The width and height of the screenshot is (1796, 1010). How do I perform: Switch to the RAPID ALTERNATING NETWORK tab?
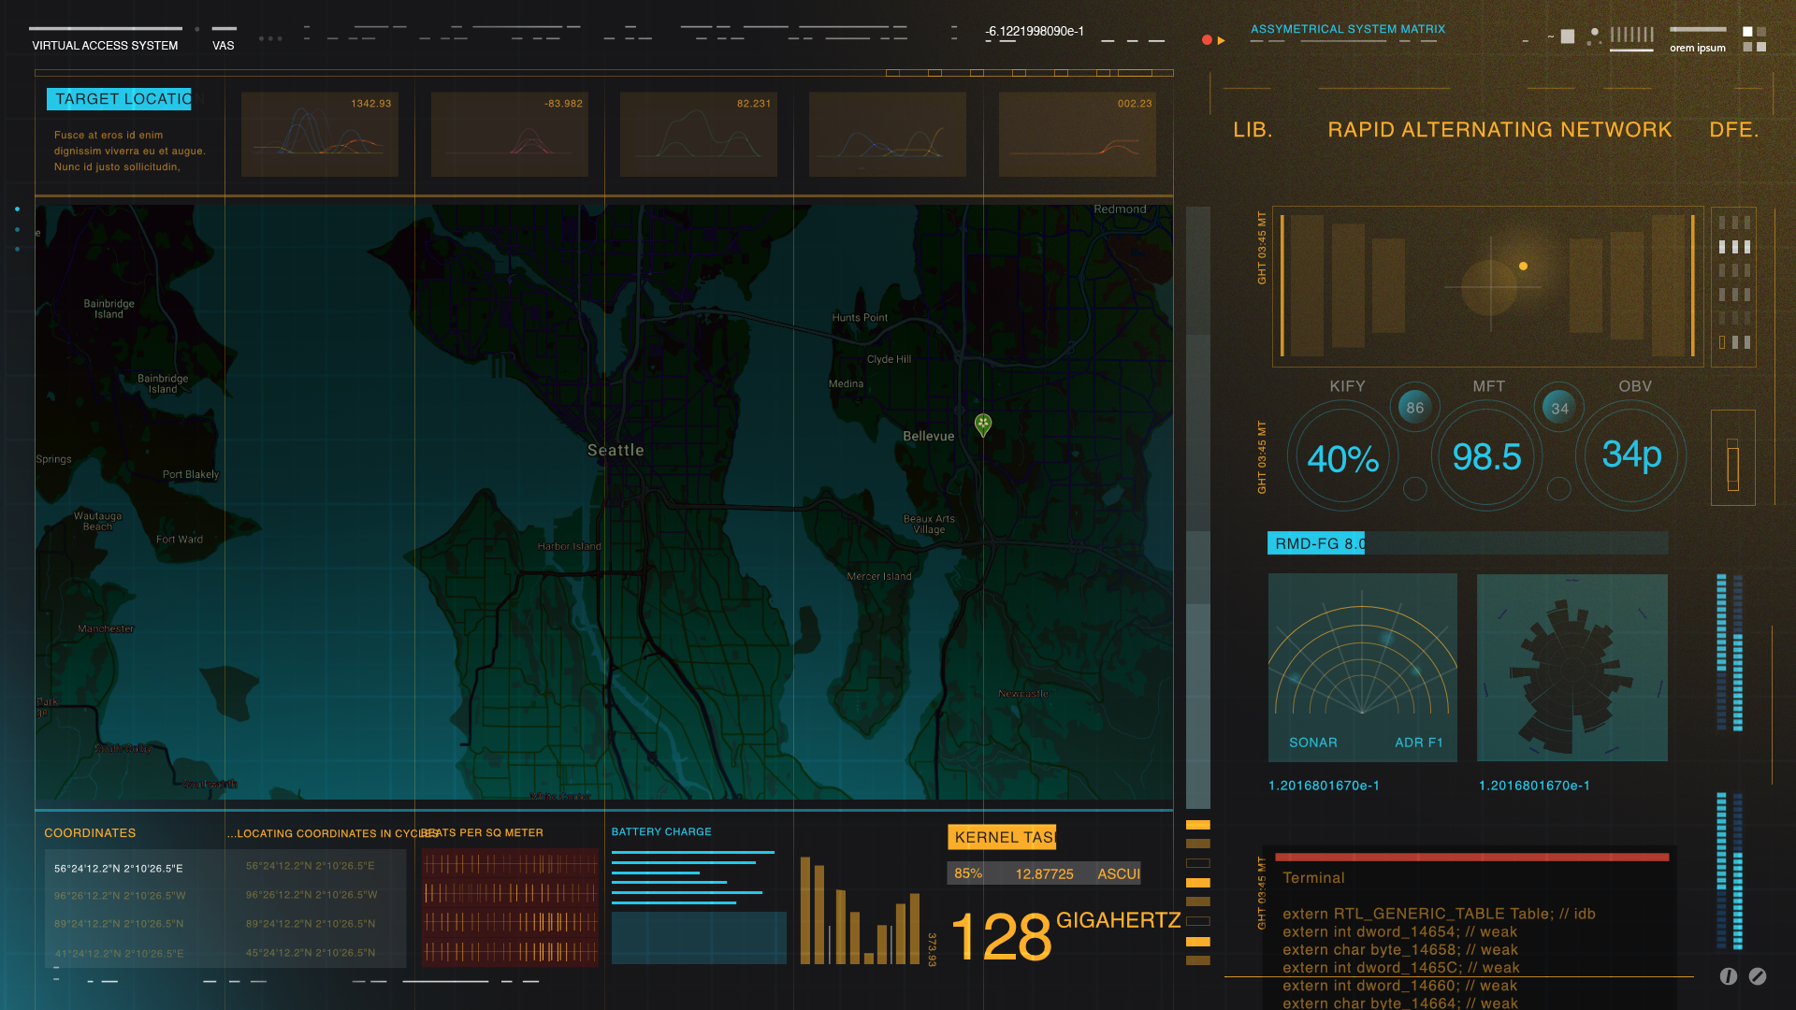coord(1499,130)
